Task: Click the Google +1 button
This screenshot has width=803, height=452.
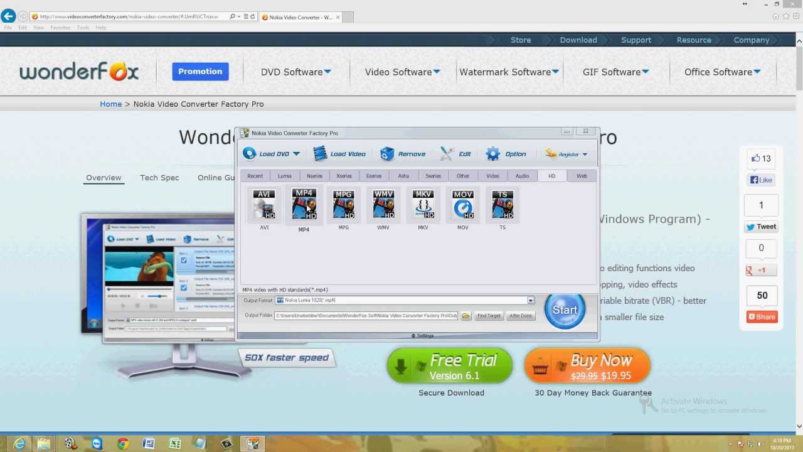Action: coord(761,271)
